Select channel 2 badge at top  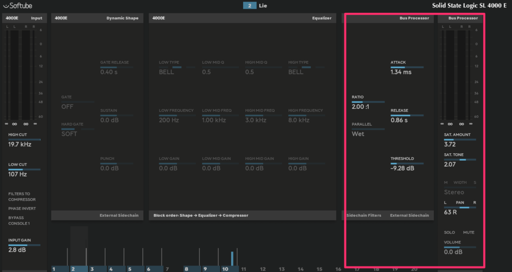pyautogui.click(x=249, y=6)
